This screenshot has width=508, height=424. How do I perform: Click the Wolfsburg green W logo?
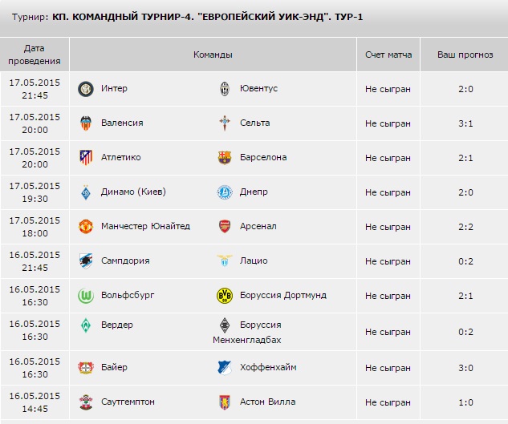pos(86,296)
